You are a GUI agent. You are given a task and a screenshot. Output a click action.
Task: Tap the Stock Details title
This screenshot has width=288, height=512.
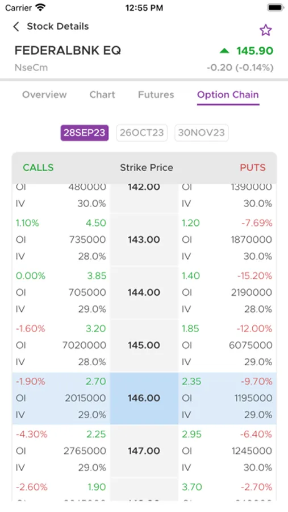58,26
